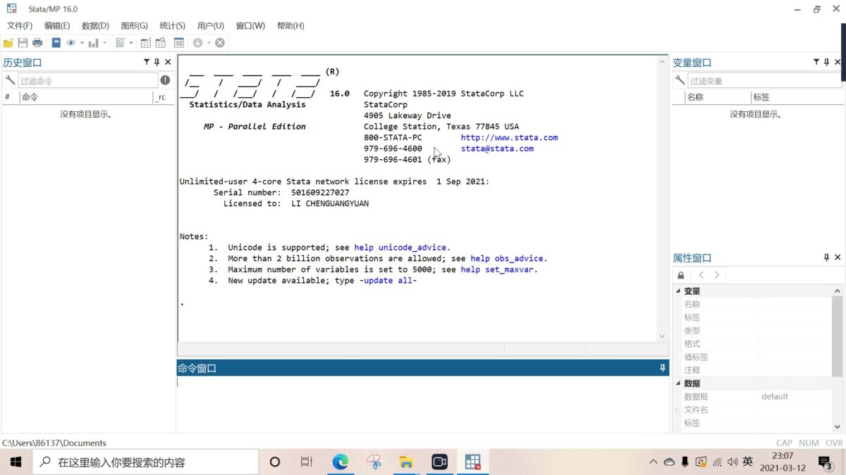This screenshot has height=475, width=846.
Task: Click the help unicode_advice link
Action: (400, 248)
